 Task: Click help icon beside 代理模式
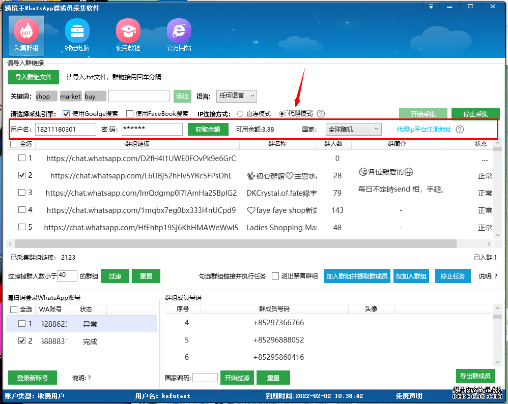[321, 113]
